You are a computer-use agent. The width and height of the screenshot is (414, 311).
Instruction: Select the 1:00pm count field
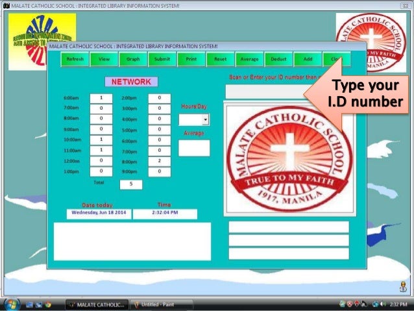[x=101, y=172]
